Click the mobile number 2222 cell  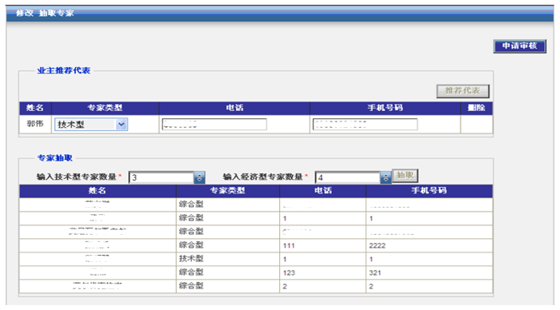[429, 245]
